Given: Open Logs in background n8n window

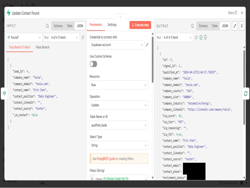Looking at the screenshot, I should [42, 183].
